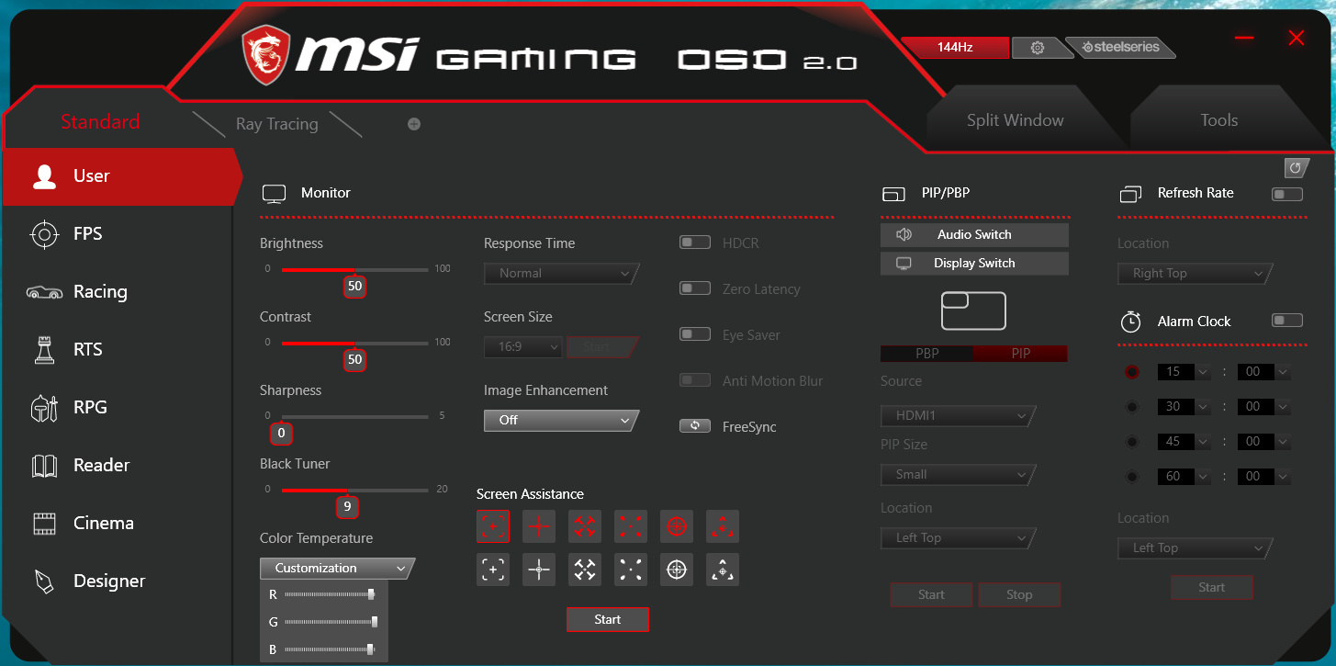Open Refresh Rate Location Right Top dropdown

tap(1195, 274)
